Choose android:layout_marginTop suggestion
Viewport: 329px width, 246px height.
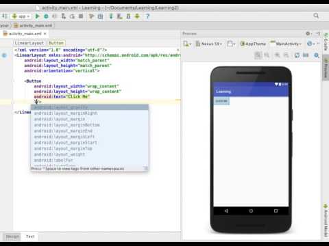(90, 148)
